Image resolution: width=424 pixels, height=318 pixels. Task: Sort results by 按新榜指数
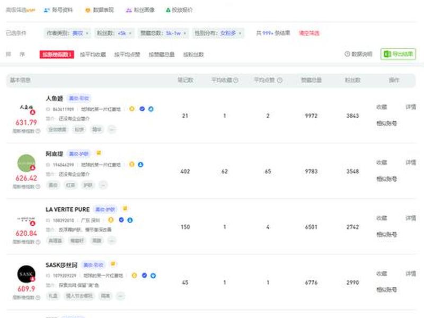(x=57, y=55)
